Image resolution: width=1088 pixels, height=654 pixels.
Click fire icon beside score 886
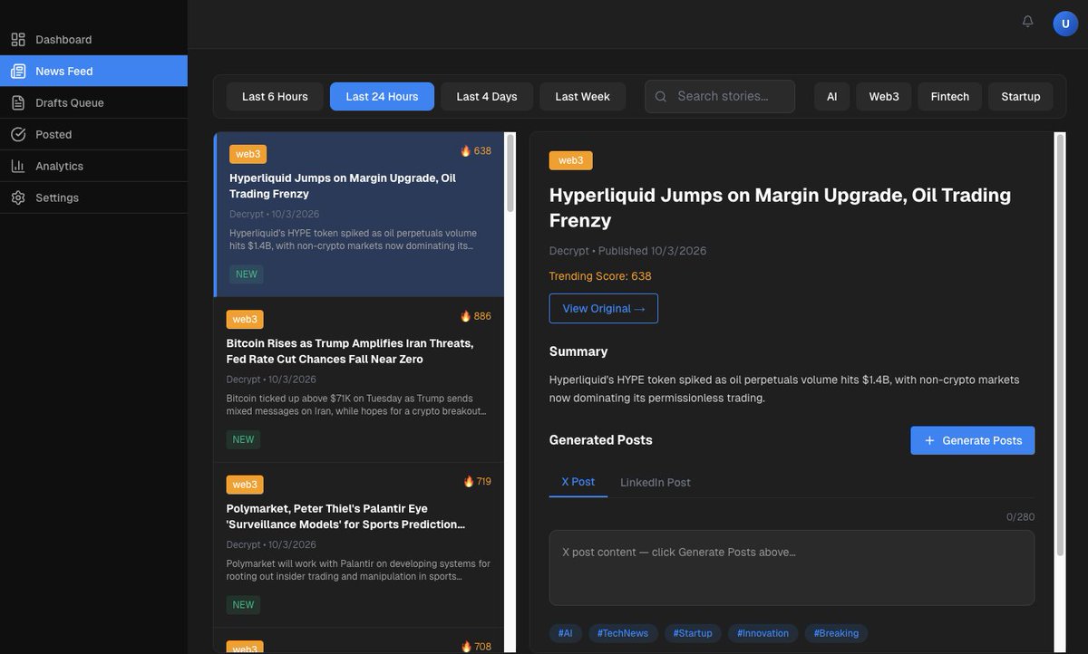tap(466, 316)
